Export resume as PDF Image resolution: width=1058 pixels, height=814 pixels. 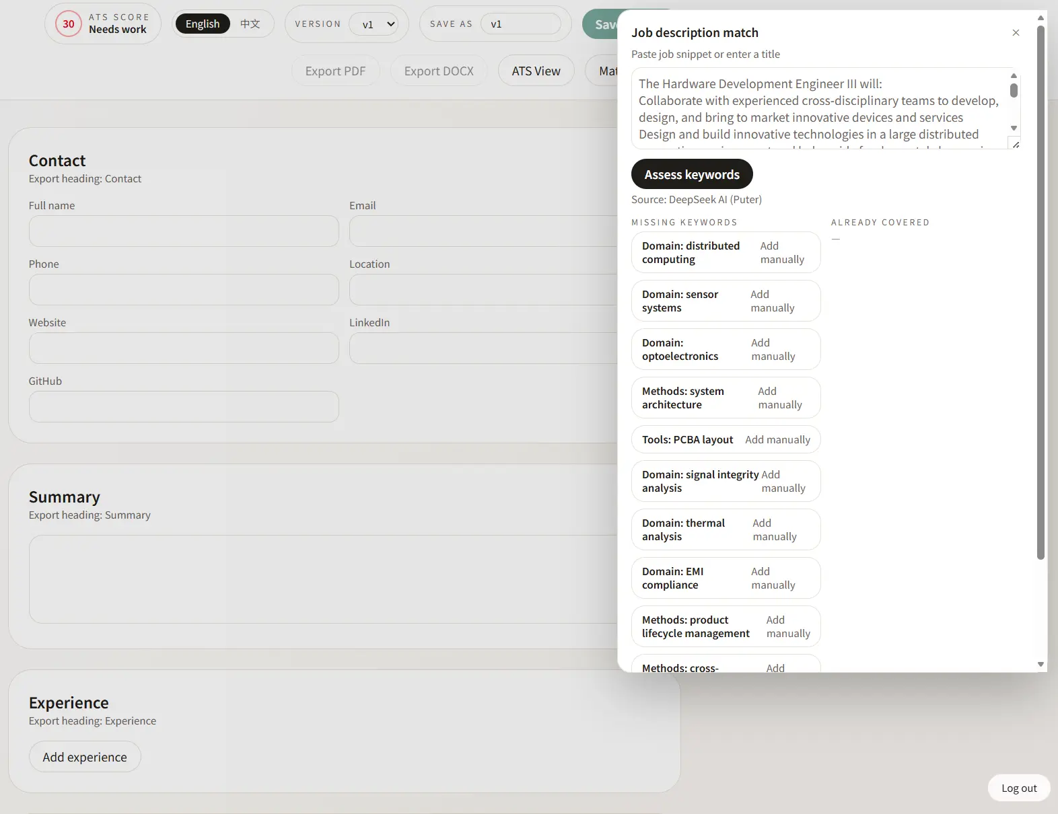pyautogui.click(x=335, y=71)
